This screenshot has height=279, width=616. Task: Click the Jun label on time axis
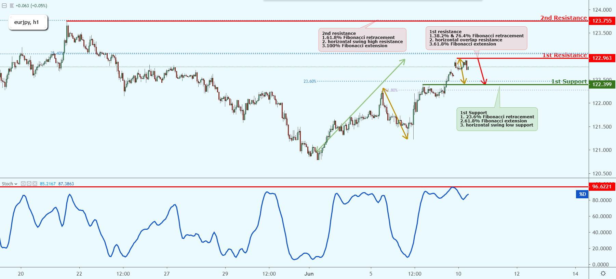pyautogui.click(x=309, y=274)
